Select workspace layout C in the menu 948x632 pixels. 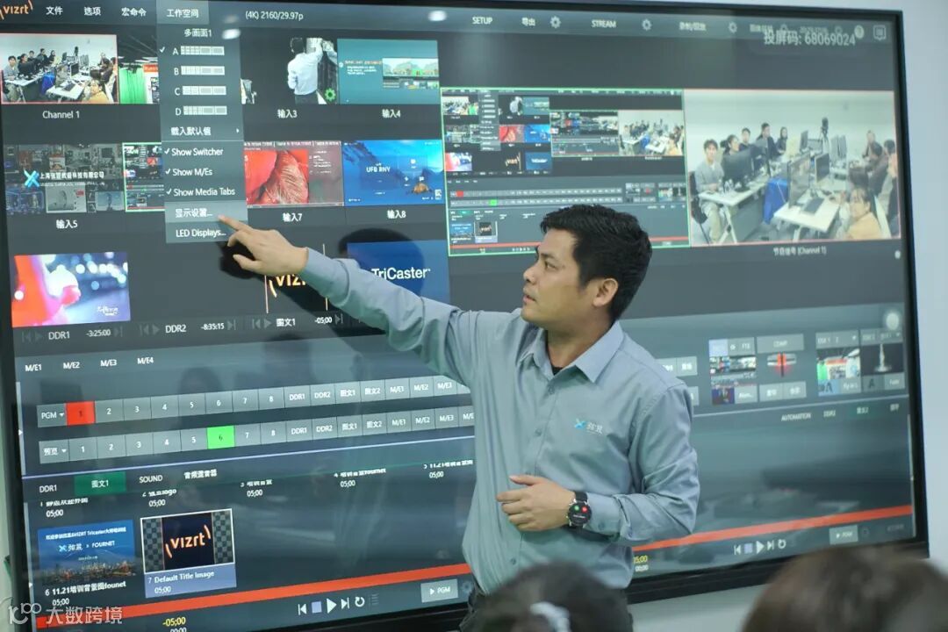(x=200, y=91)
